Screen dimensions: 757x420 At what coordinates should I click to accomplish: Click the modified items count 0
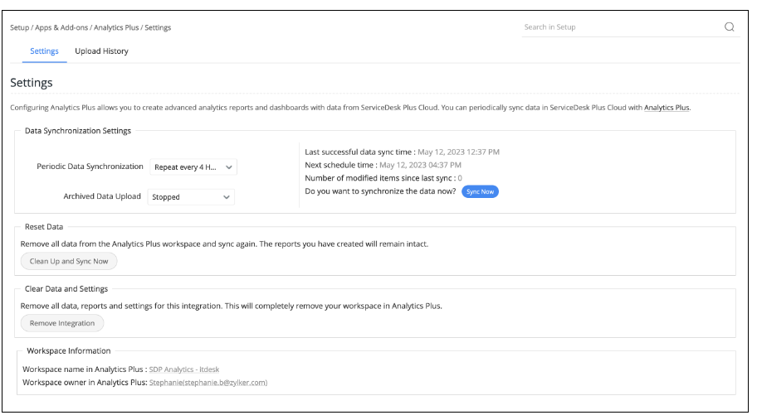click(460, 178)
